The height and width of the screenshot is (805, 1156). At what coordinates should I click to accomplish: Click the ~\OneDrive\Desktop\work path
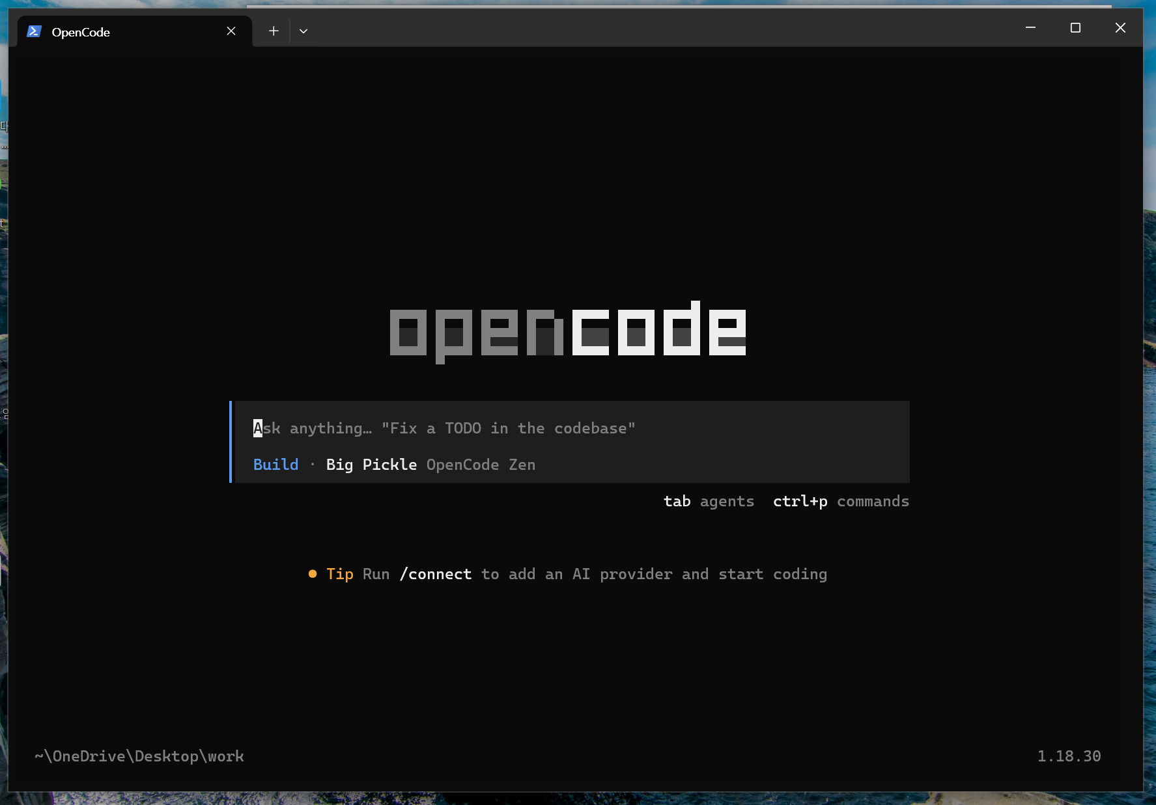click(139, 756)
